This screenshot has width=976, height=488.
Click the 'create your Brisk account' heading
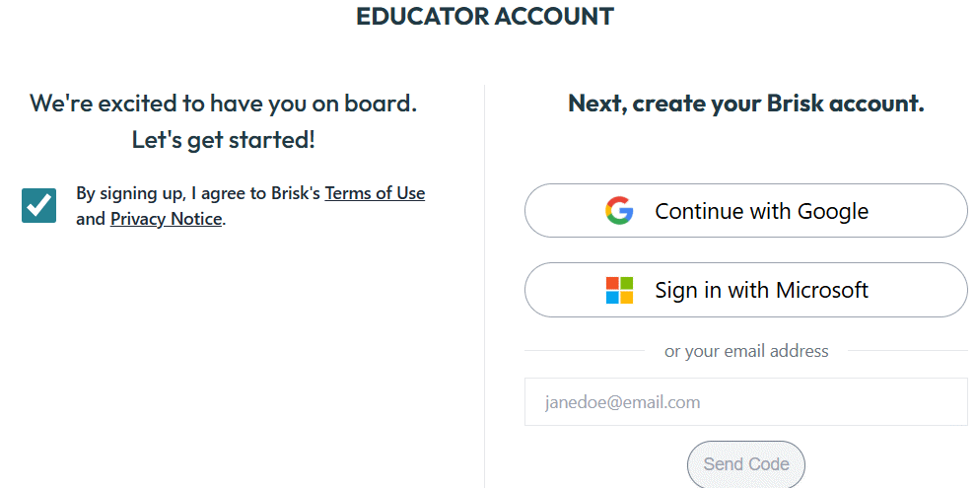(745, 104)
